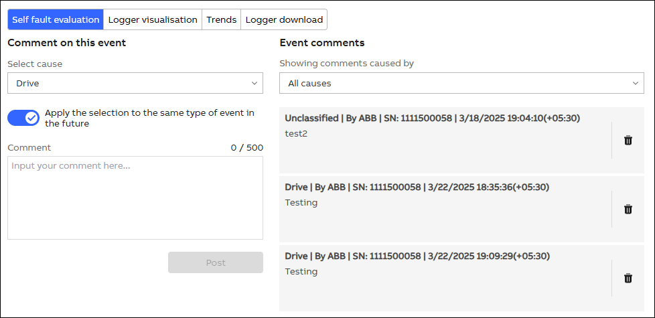
Task: Delete the Drive comment from 18:35:36
Action: pos(628,209)
